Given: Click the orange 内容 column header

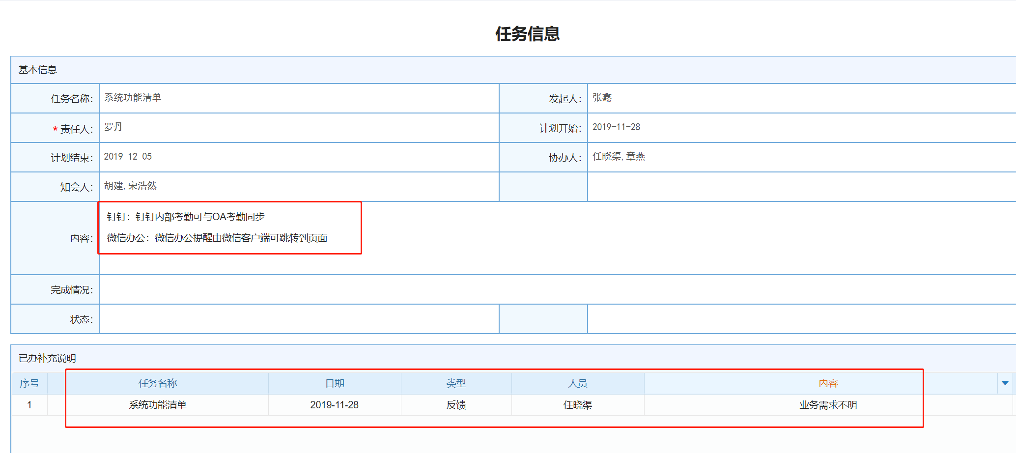Looking at the screenshot, I should [x=828, y=383].
